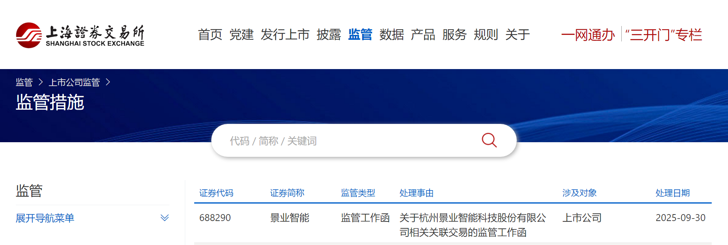
Task: Click the 上市公司监管 breadcrumb link
Action: tap(74, 82)
